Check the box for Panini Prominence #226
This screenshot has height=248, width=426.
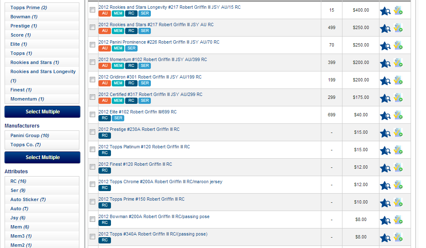(x=92, y=44)
